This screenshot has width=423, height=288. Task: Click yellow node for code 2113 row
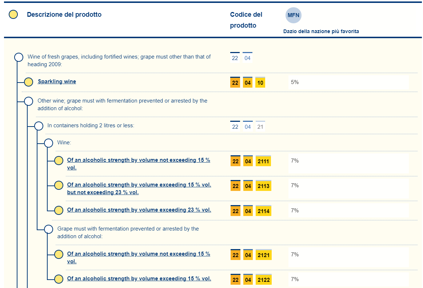[59, 185]
